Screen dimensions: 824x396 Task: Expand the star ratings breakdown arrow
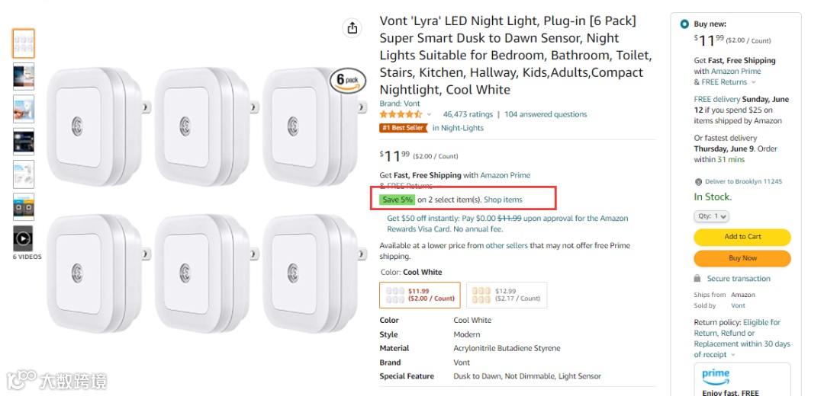[429, 115]
